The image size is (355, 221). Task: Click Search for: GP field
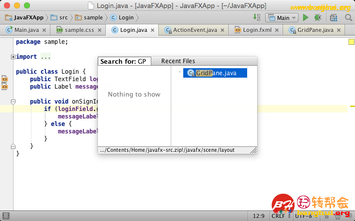click(124, 61)
